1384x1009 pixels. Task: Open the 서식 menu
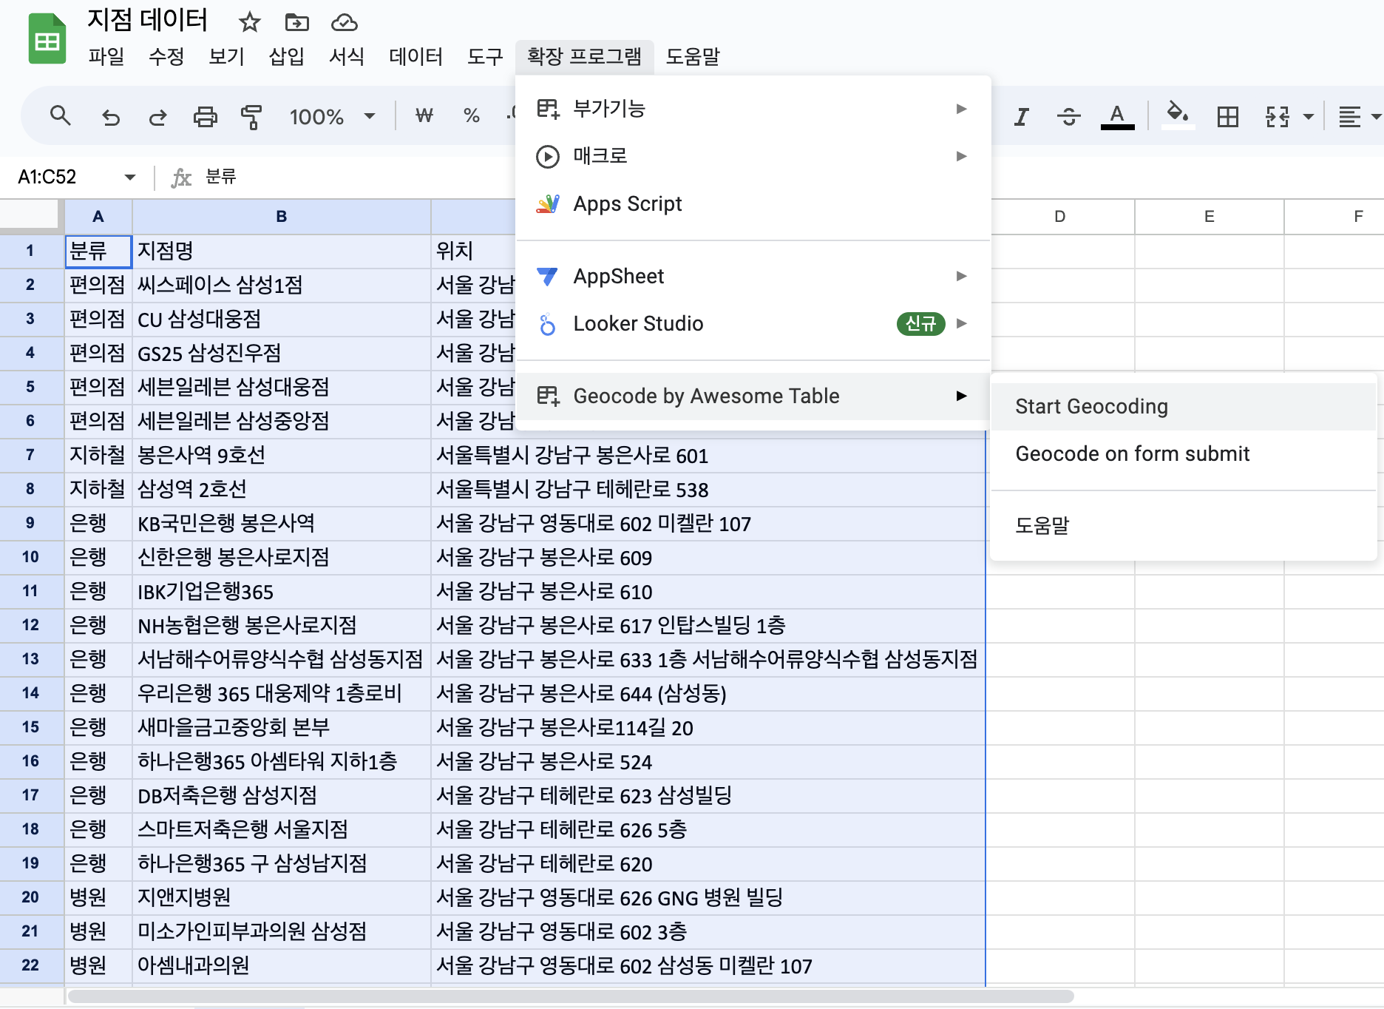point(346,56)
